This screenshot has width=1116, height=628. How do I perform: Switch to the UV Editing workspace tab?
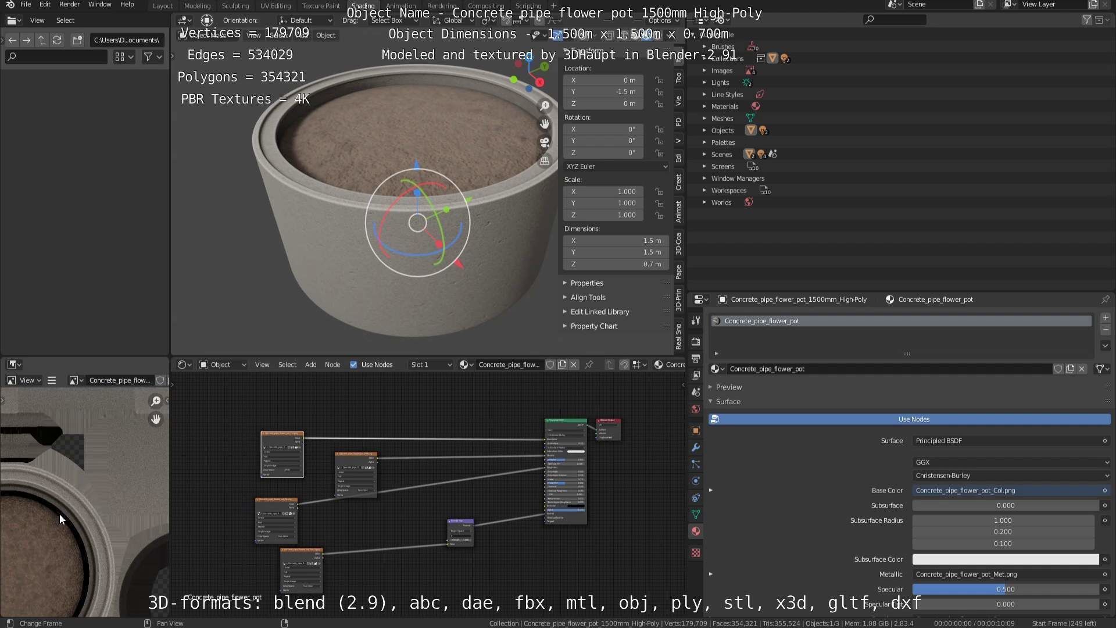[276, 6]
